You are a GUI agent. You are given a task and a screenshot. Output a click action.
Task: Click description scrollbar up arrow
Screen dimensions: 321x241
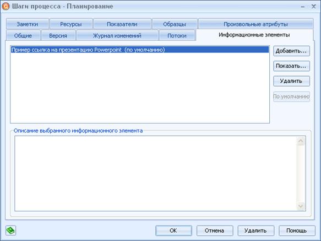coord(301,141)
